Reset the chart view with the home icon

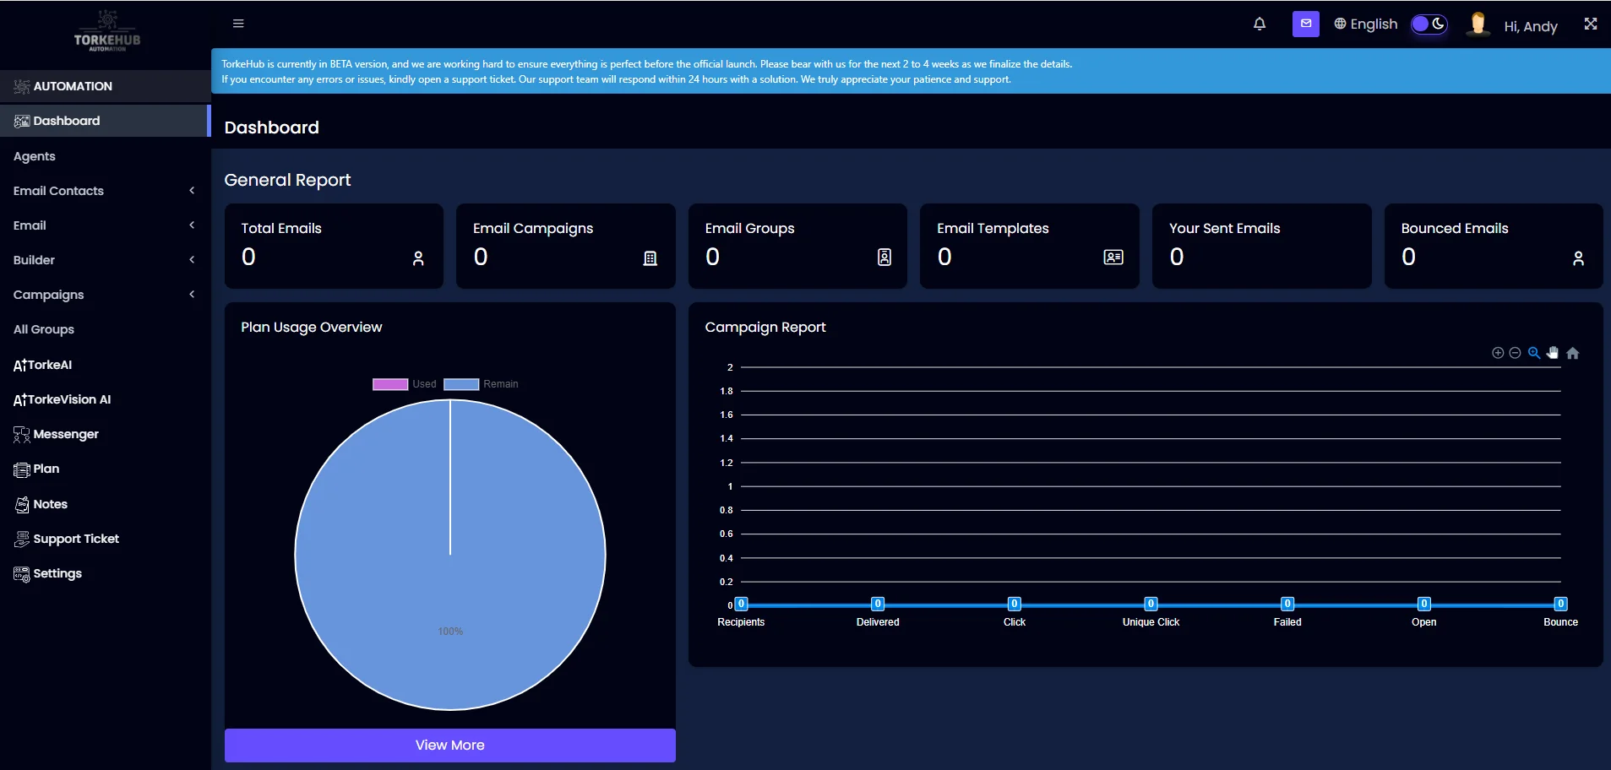[x=1574, y=353]
